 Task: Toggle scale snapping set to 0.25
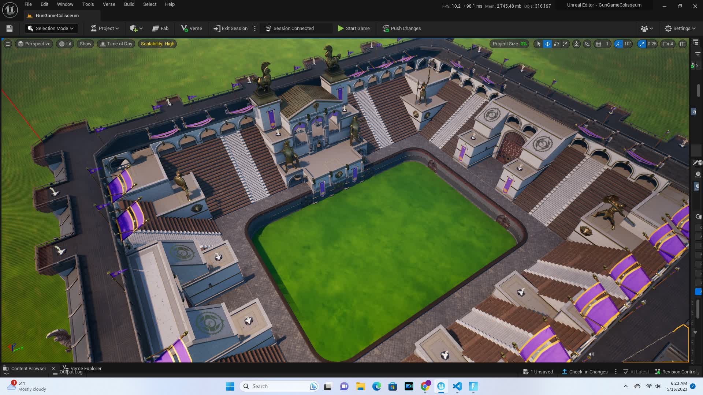pos(641,44)
